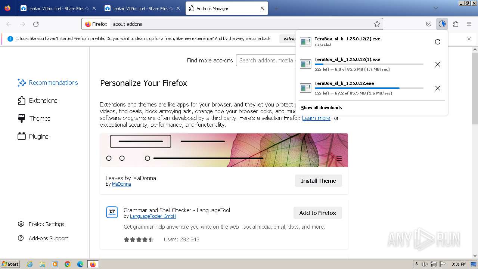Open Themes category in sidebar
Viewport: 478px width, 269px height.
click(34, 118)
